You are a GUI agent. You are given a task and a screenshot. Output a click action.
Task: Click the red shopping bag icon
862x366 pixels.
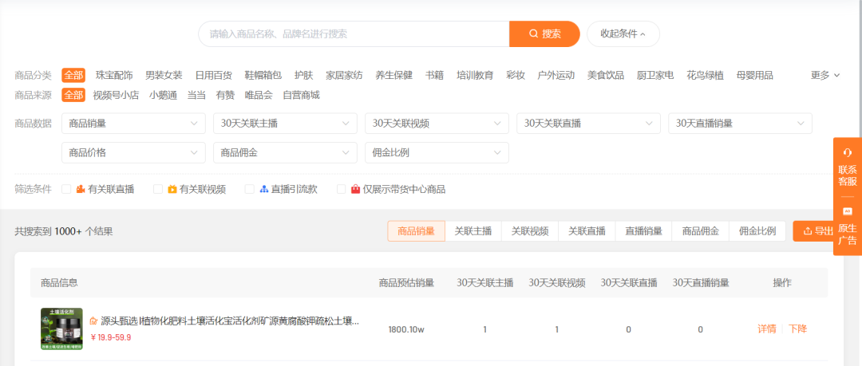356,190
